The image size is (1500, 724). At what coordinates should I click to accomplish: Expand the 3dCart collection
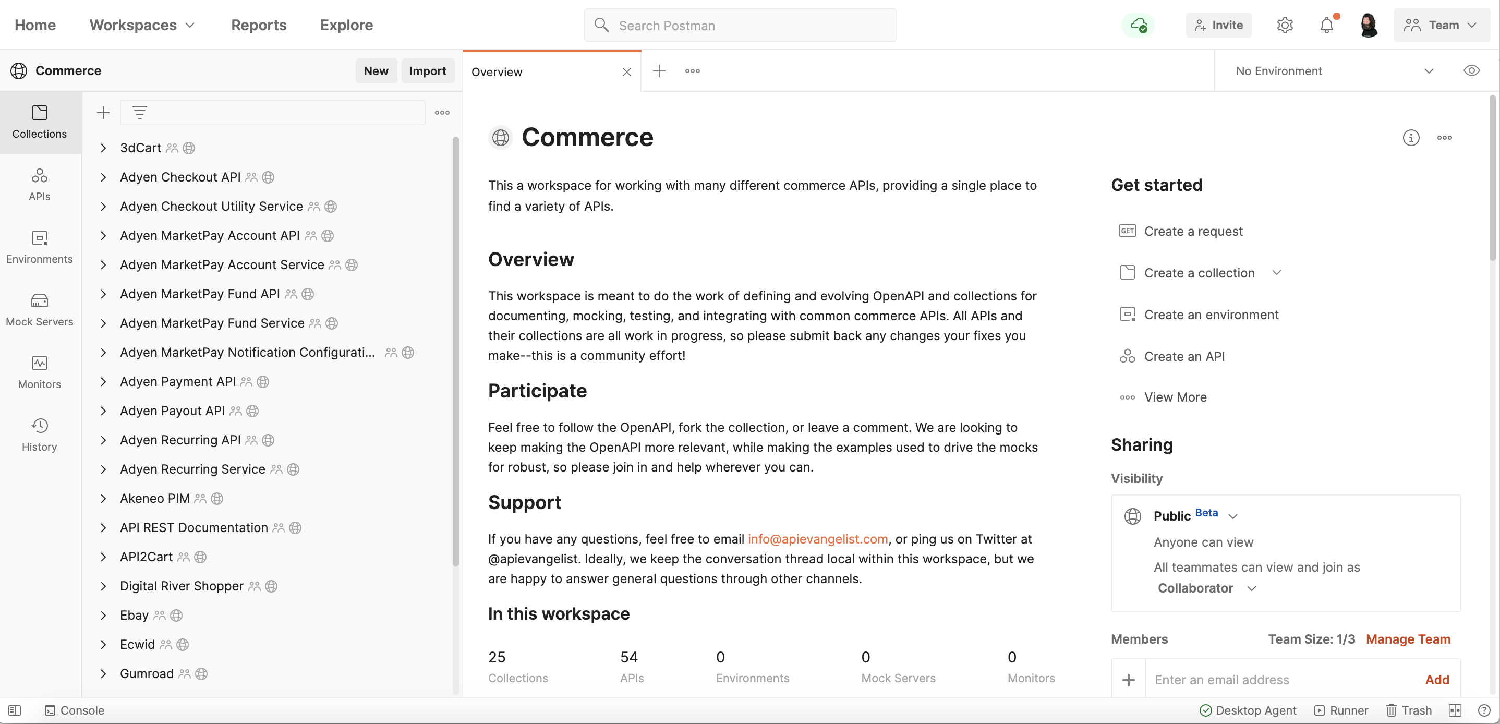point(103,148)
